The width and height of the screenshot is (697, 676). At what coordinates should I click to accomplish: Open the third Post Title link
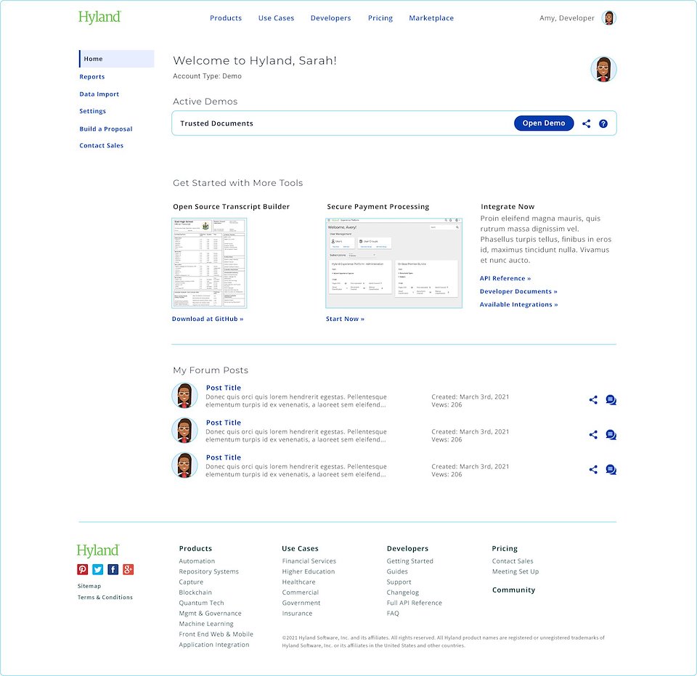(x=224, y=457)
